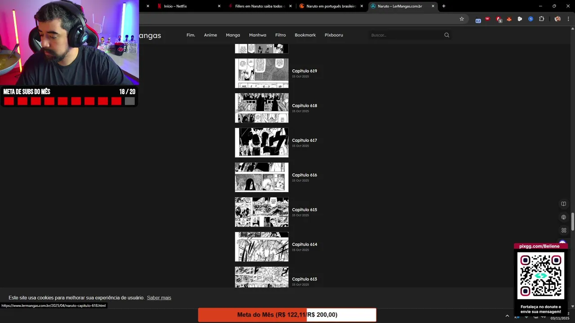The width and height of the screenshot is (575, 323).
Task: Open the Capítulo 613 link
Action: point(304,279)
